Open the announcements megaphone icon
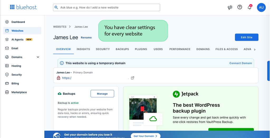Viewport: 270px width, 138px height. 230,7
